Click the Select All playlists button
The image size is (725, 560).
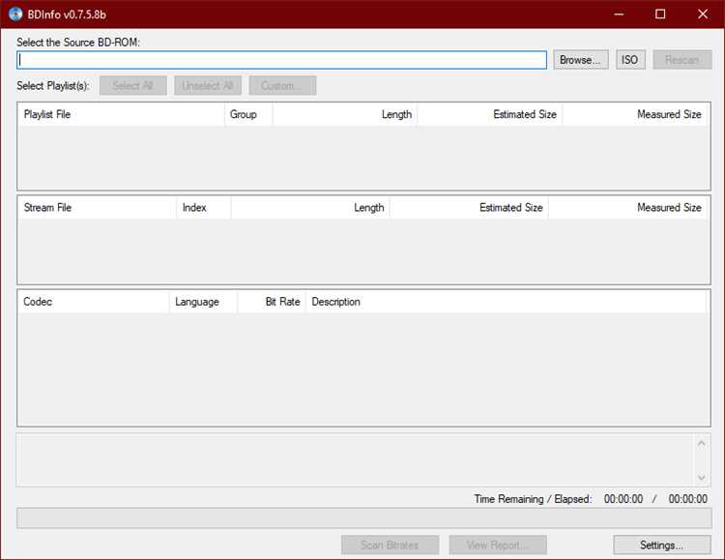point(133,86)
